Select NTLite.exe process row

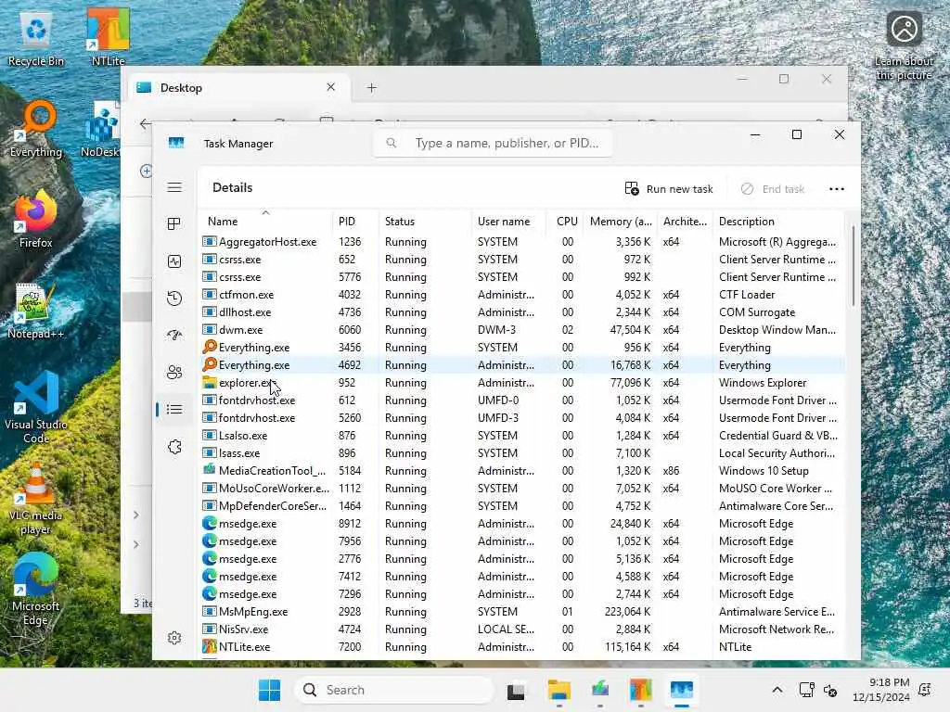click(x=521, y=646)
